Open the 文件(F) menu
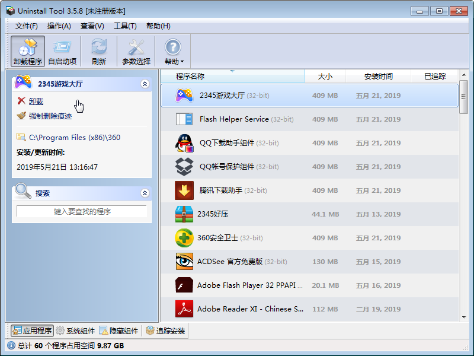 [x=27, y=26]
